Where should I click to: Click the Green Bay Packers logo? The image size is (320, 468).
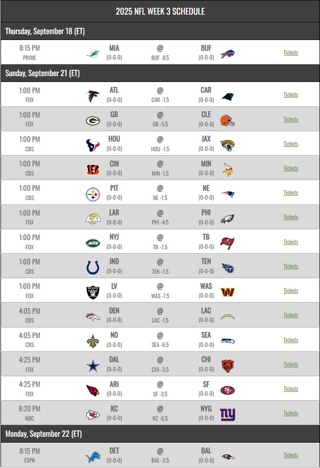93,120
